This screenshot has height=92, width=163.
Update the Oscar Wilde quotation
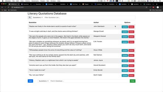[x=125, y=51]
